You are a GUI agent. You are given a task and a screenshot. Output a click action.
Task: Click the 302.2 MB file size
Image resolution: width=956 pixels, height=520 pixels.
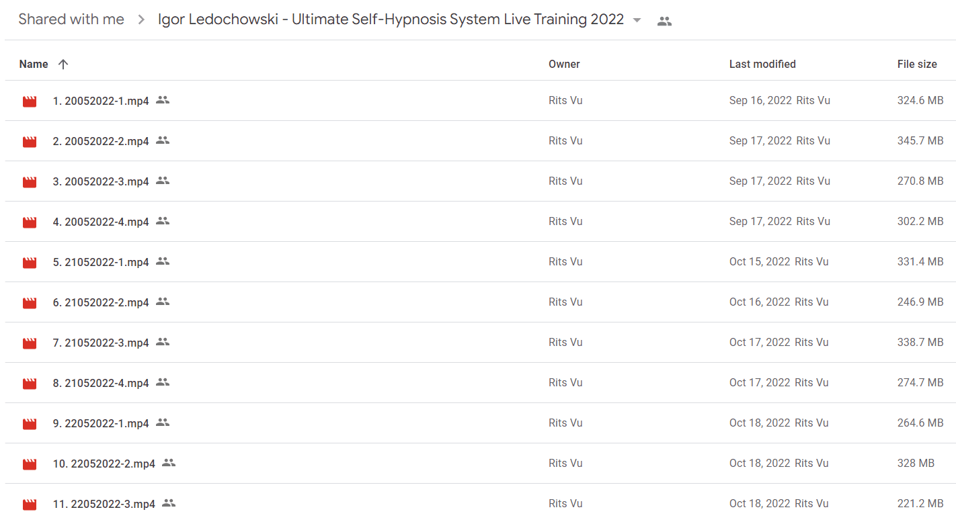(920, 222)
